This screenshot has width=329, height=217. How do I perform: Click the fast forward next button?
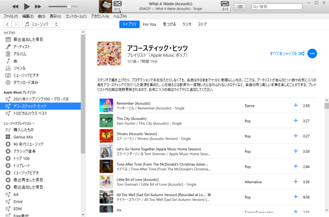(x=38, y=7)
